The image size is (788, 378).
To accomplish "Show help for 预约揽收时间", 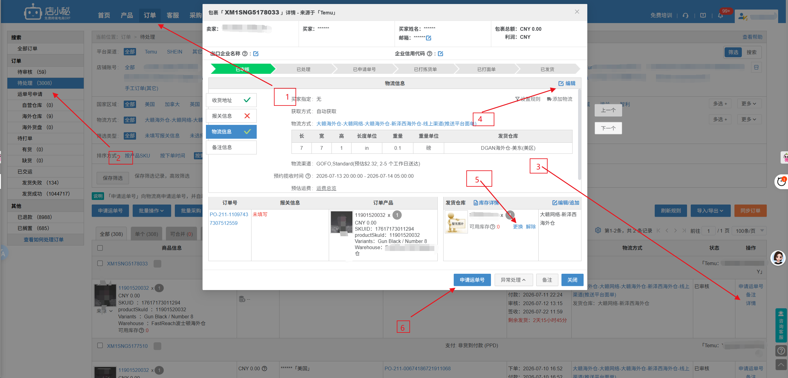I will click(308, 176).
